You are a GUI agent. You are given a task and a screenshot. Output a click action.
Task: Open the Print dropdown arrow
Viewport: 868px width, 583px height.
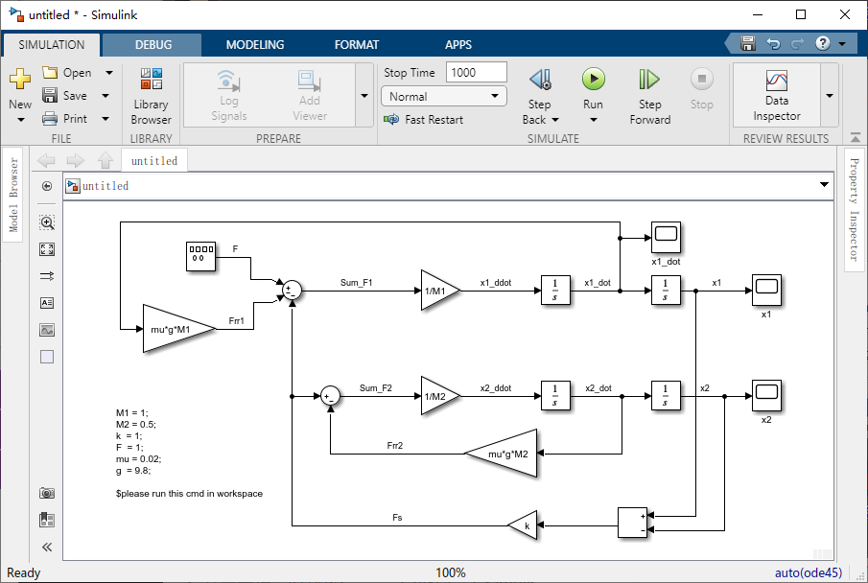click(106, 119)
